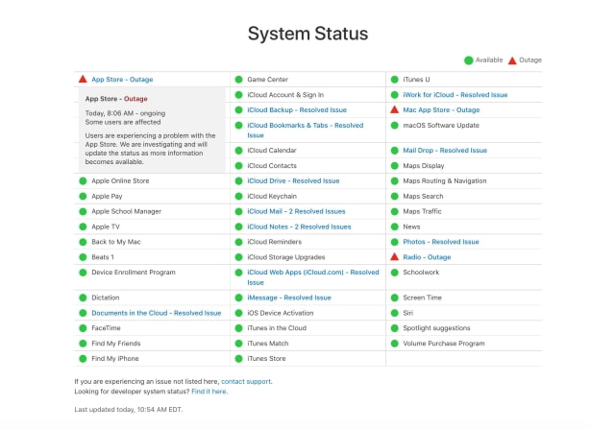Click the Outage legend triangle icon
The height and width of the screenshot is (429, 615).
click(x=512, y=60)
